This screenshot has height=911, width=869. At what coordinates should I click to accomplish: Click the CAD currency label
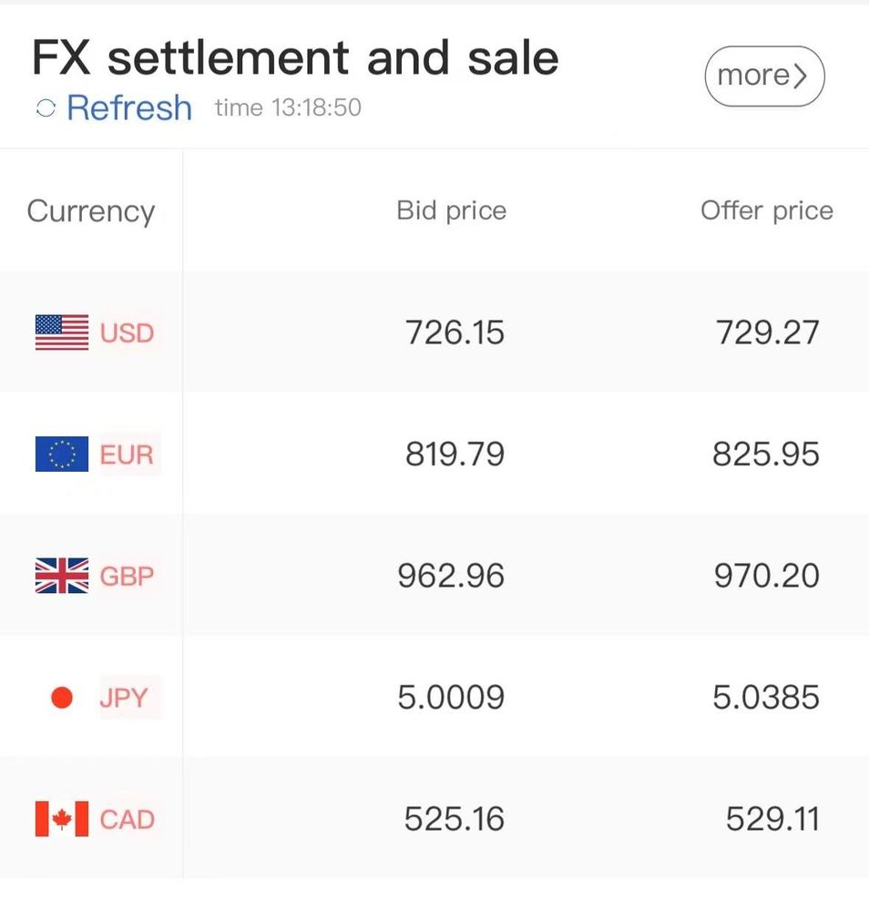click(x=128, y=820)
